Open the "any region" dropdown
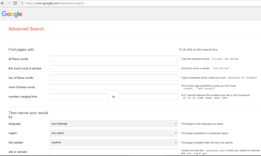The image size is (261, 156). (x=113, y=133)
